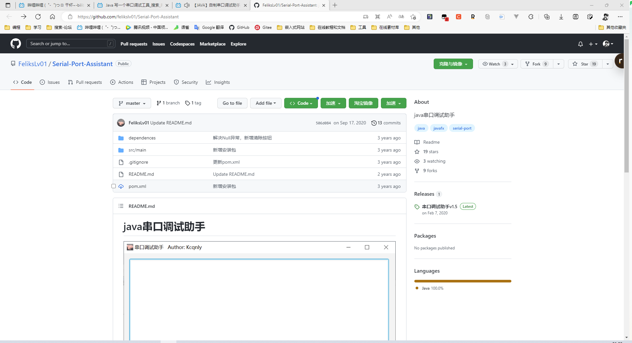Click the src/main folder icon

pyautogui.click(x=121, y=150)
